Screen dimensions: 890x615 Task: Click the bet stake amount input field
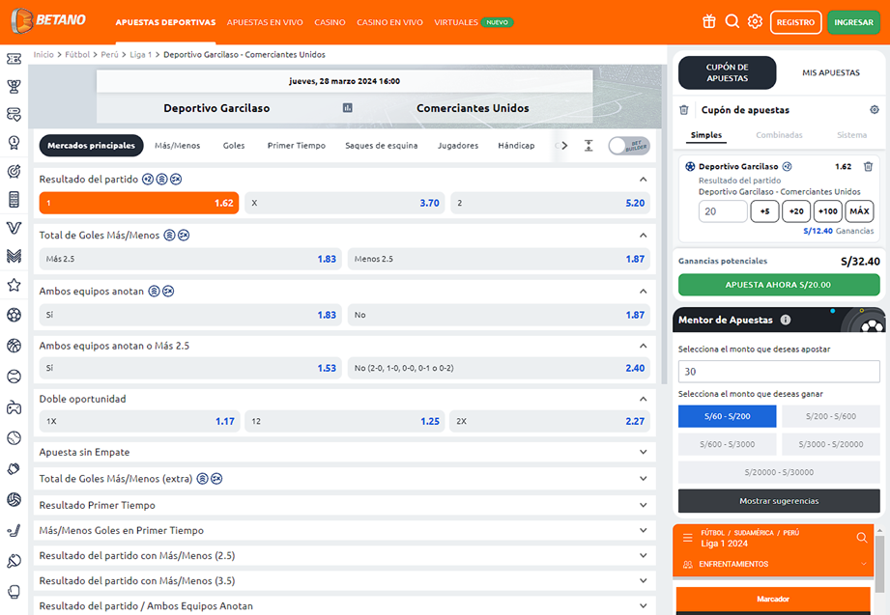point(723,211)
